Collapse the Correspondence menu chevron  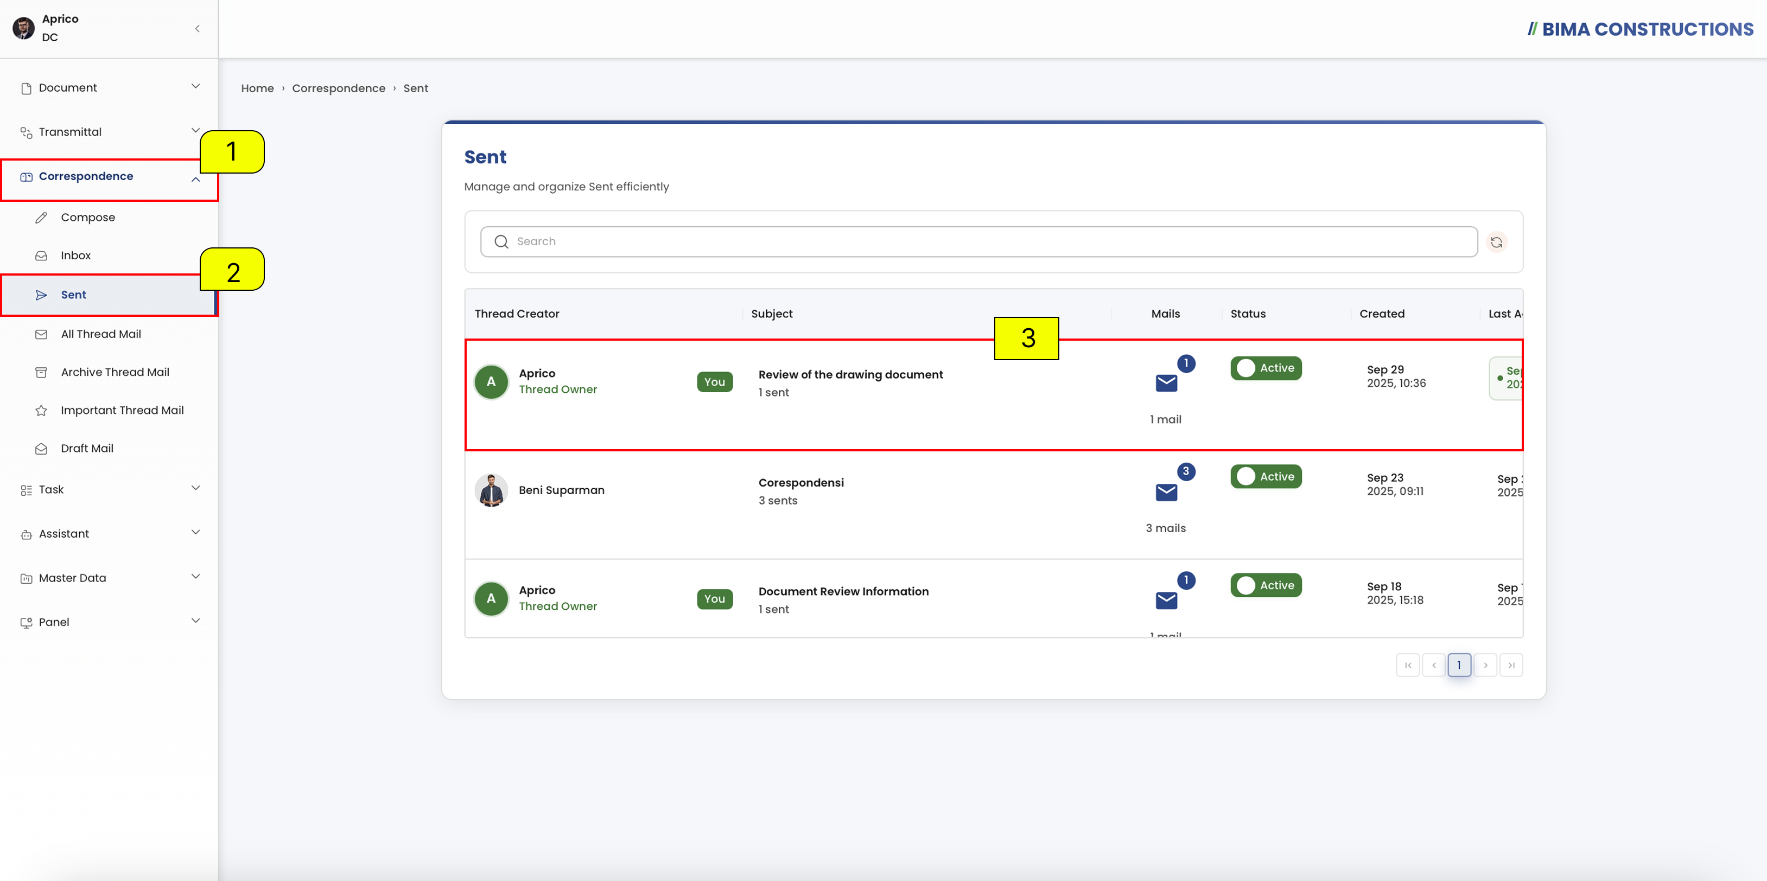pyautogui.click(x=195, y=180)
